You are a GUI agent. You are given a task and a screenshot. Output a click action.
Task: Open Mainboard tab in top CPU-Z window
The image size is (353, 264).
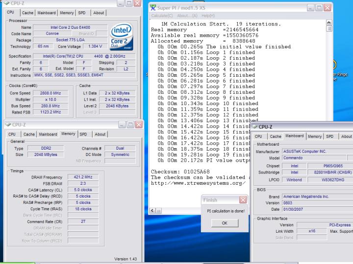[47, 13]
